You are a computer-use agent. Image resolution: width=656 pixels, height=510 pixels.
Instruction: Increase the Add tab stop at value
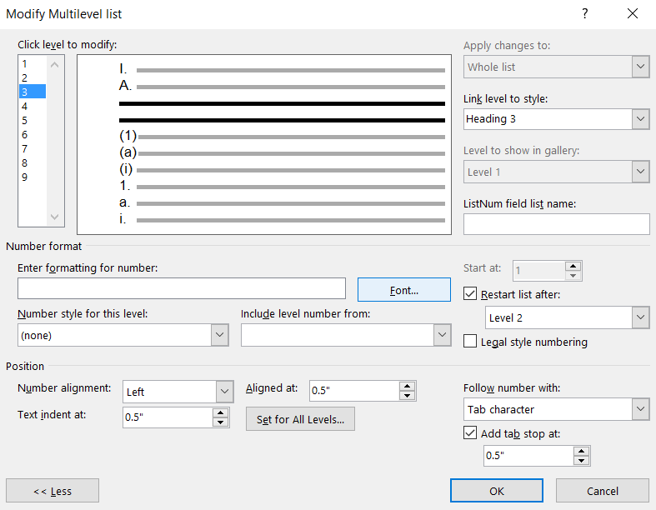tap(581, 451)
